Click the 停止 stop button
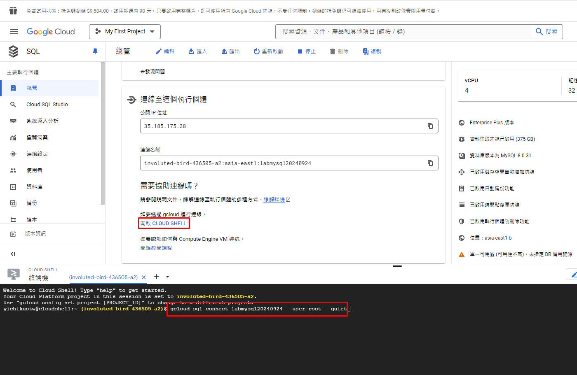Image resolution: width=577 pixels, height=375 pixels. tap(306, 51)
